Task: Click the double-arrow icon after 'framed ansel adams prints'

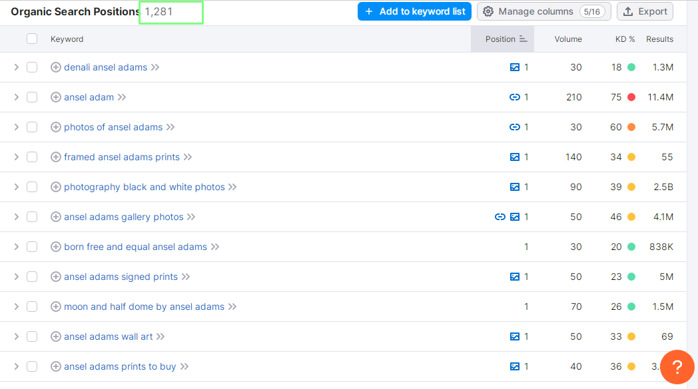Action: (188, 157)
